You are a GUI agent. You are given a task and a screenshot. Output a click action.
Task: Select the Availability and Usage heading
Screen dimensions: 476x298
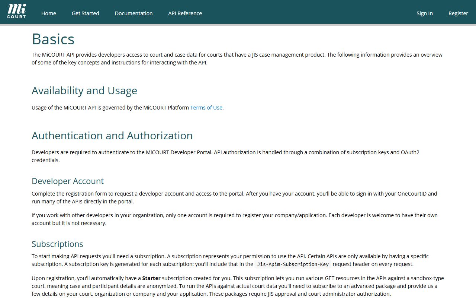84,91
